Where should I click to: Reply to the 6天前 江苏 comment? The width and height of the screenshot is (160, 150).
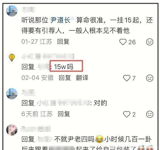pos(64,114)
